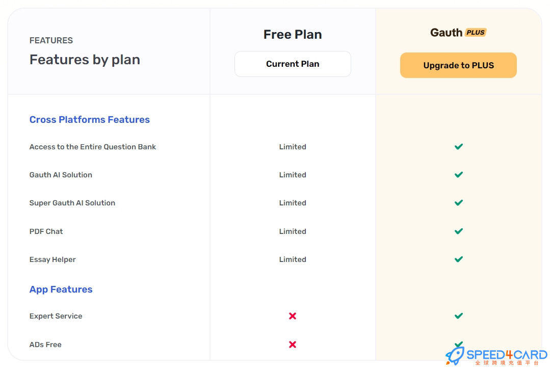Image resolution: width=550 pixels, height=368 pixels.
Task: Click the green checkmark for Expert Service
Action: [458, 316]
